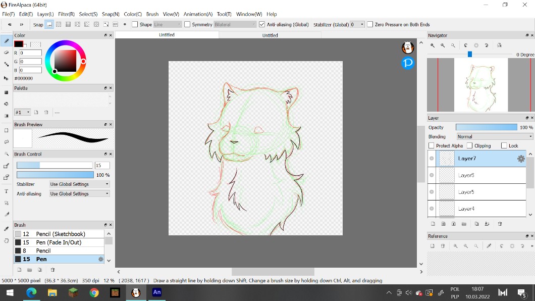Open Layer7 settings gear

[x=521, y=159]
